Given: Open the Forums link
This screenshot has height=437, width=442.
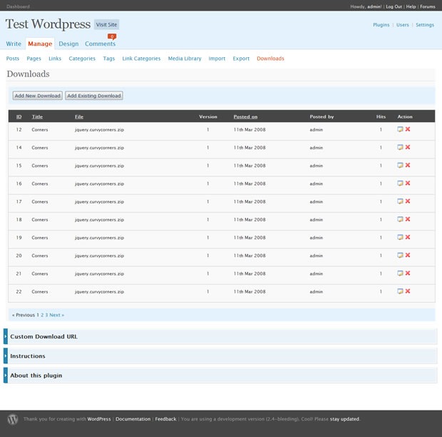Looking at the screenshot, I should pyautogui.click(x=428, y=6).
